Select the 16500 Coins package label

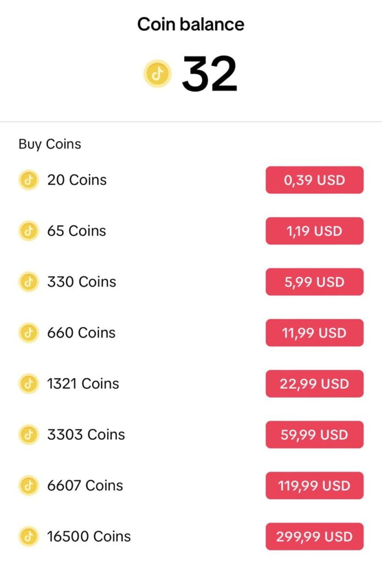[89, 537]
